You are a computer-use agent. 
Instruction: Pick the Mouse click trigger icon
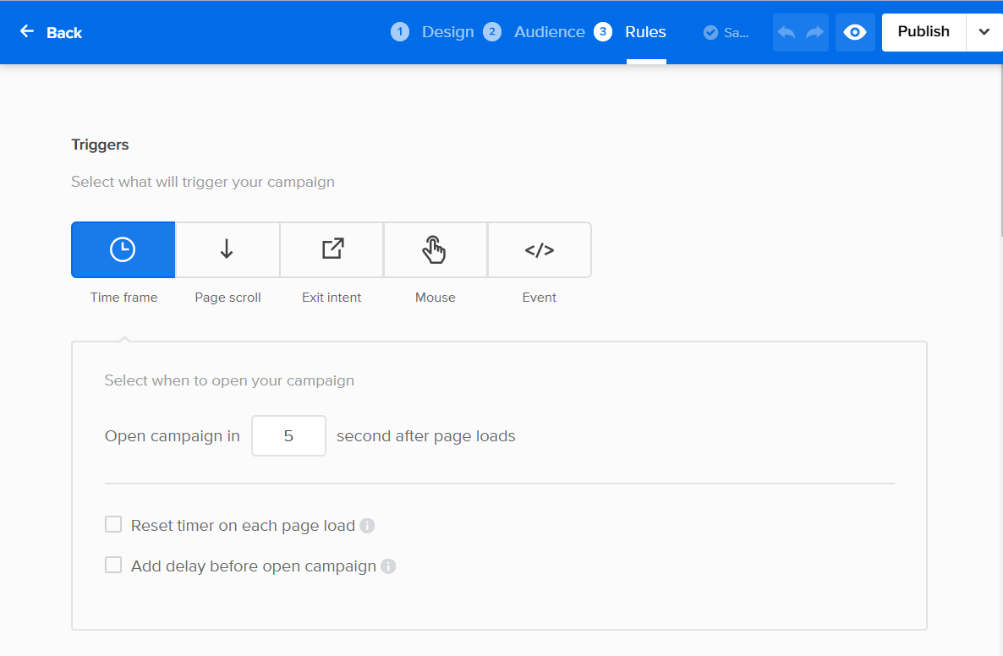(x=435, y=250)
